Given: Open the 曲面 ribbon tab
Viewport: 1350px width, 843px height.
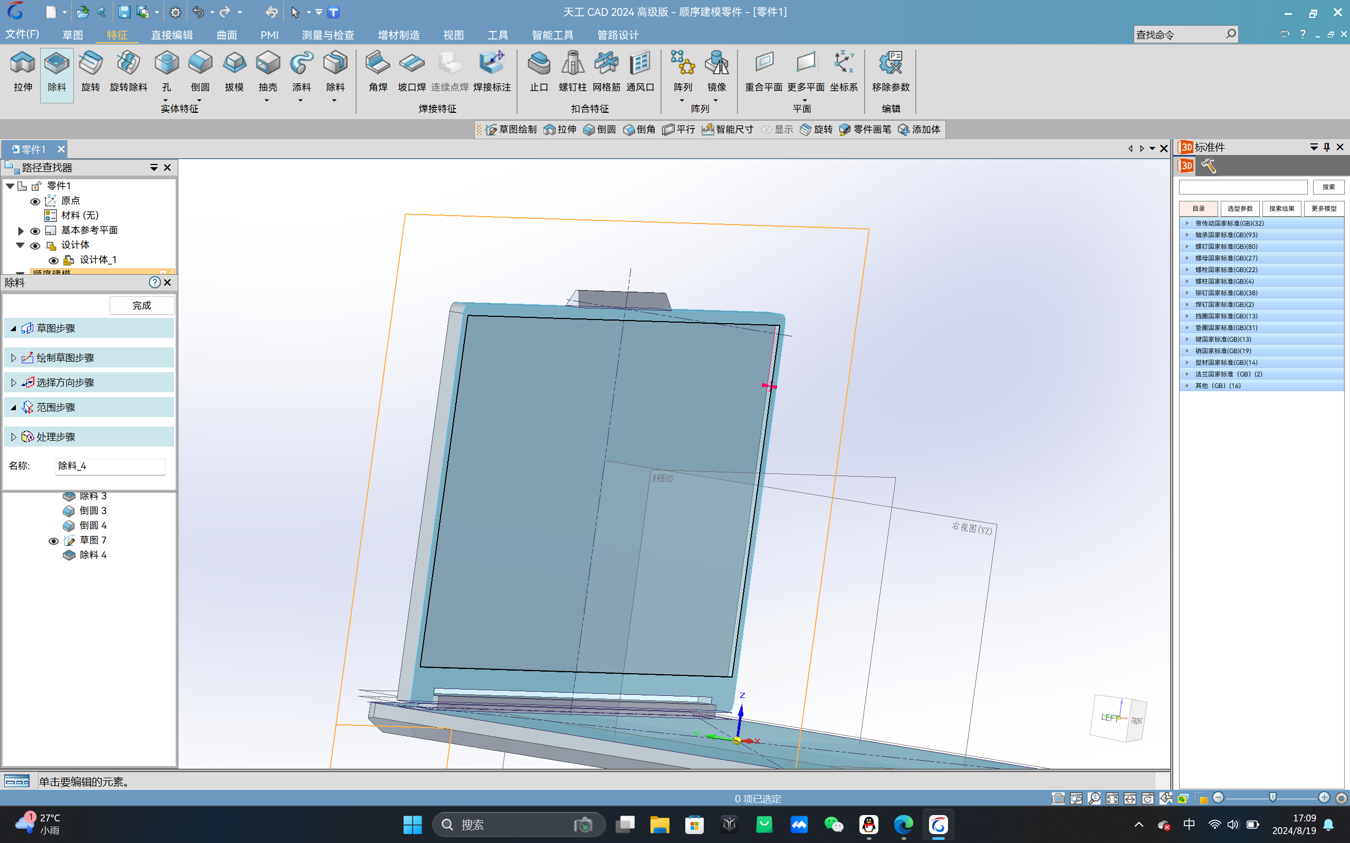Looking at the screenshot, I should [x=226, y=35].
